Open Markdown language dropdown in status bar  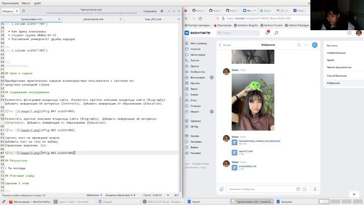click(x=94, y=195)
